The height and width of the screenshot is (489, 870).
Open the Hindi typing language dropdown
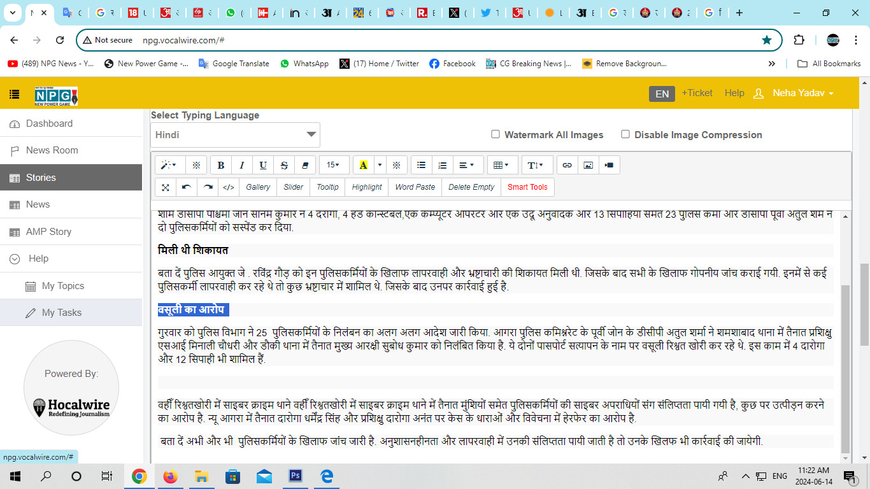tap(235, 135)
